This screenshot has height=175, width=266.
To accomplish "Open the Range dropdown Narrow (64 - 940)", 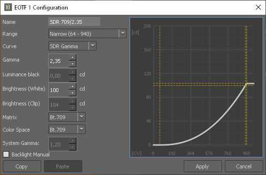I will pos(88,33).
